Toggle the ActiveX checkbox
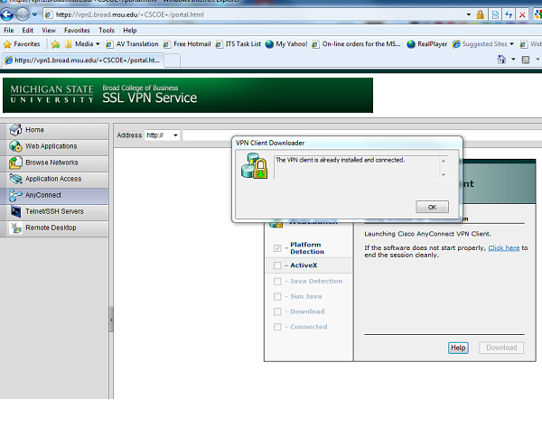The width and height of the screenshot is (542, 446). (x=277, y=265)
